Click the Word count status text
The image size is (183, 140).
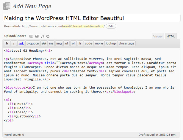(14, 135)
